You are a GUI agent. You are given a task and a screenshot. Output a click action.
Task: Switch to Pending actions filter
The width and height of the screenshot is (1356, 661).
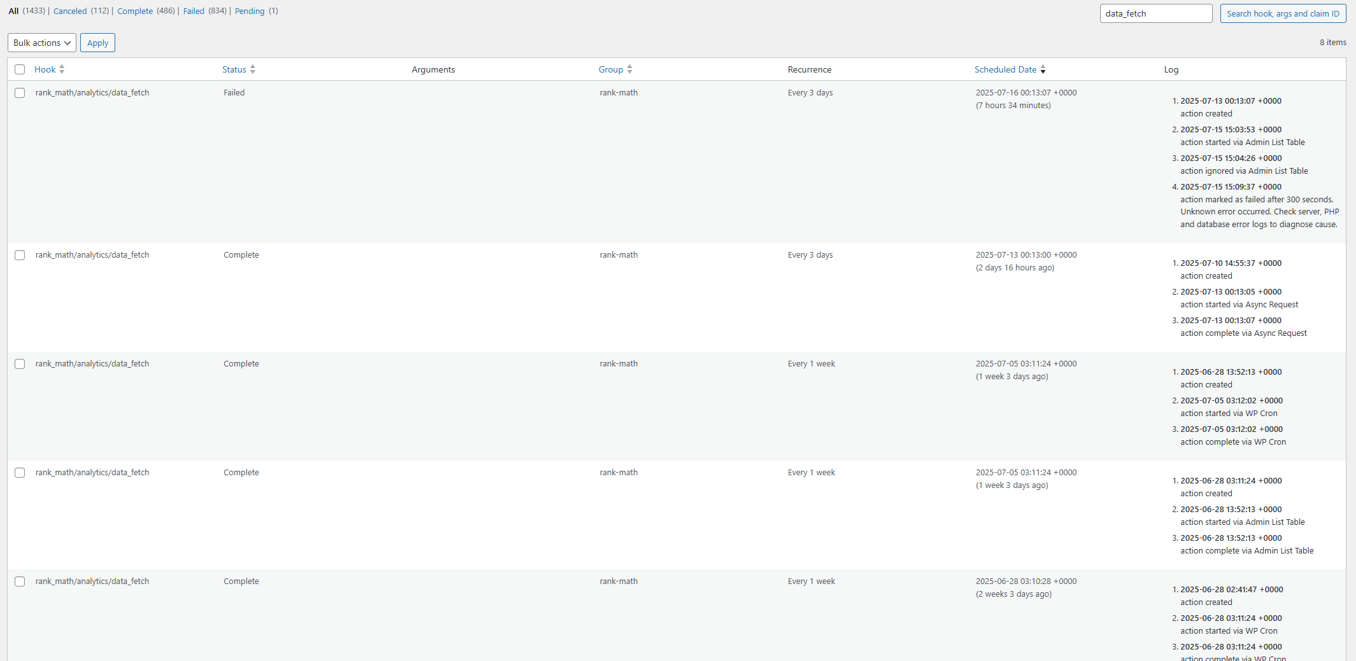pyautogui.click(x=250, y=11)
